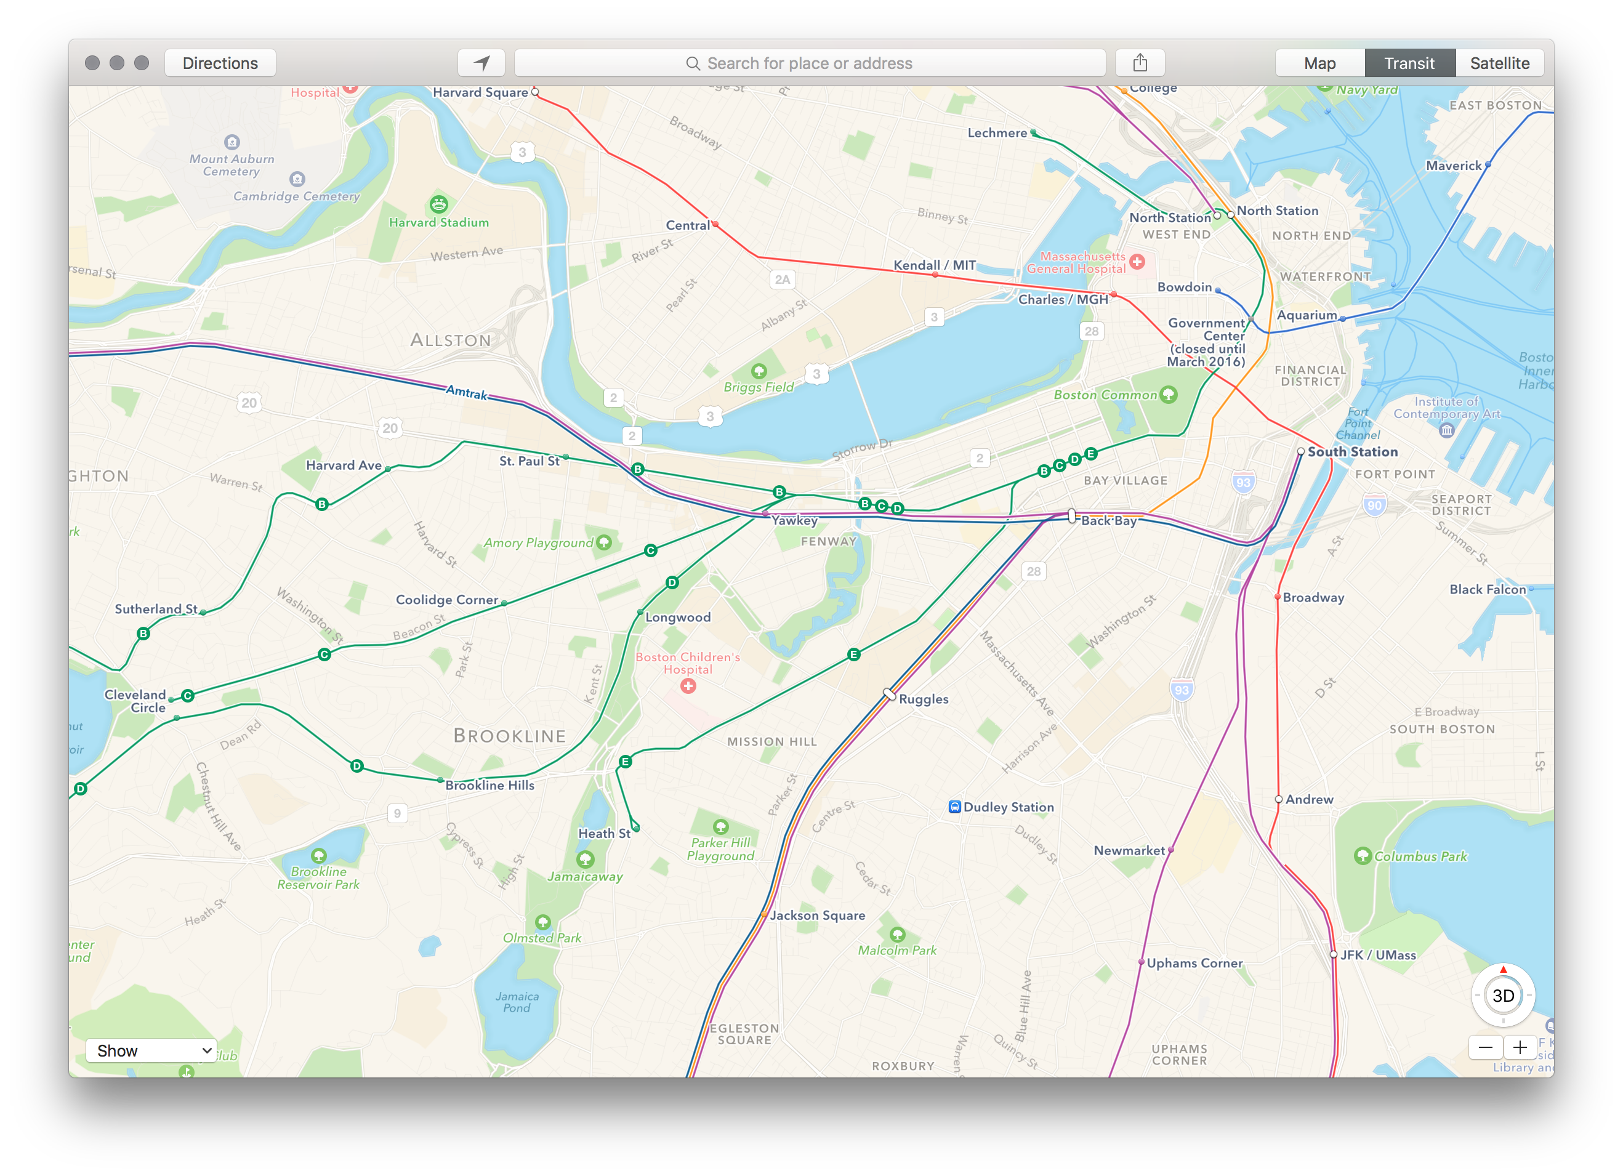Zoom out with the minus button
This screenshot has height=1176, width=1623.
(1486, 1048)
